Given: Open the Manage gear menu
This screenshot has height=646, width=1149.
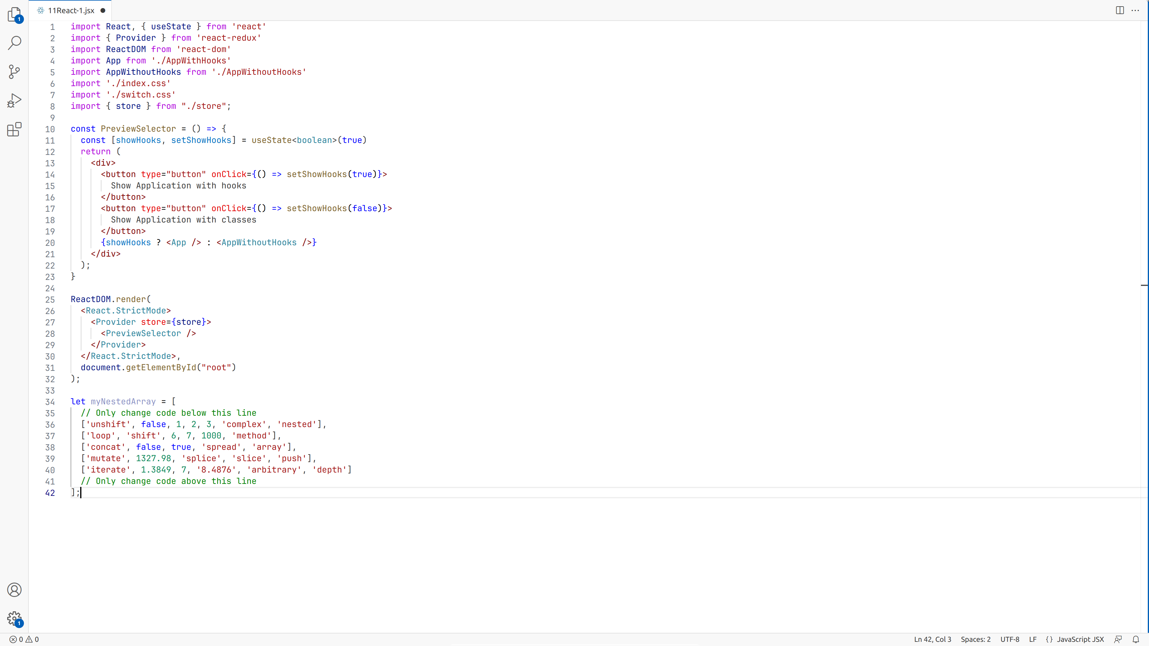Looking at the screenshot, I should pyautogui.click(x=14, y=619).
